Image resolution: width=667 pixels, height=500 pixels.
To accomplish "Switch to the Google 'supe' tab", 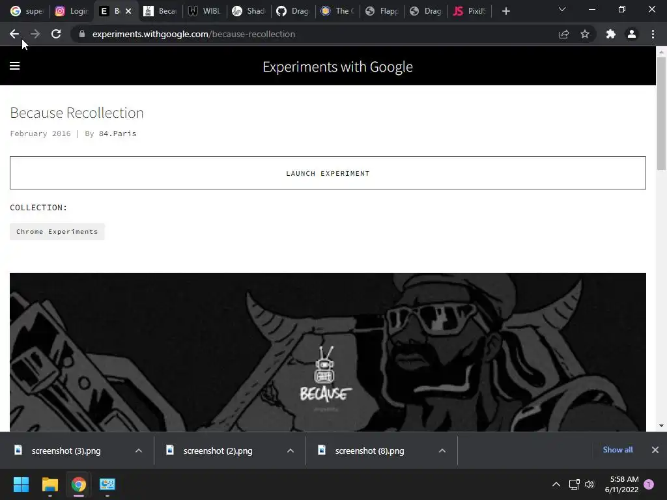I will (x=26, y=11).
